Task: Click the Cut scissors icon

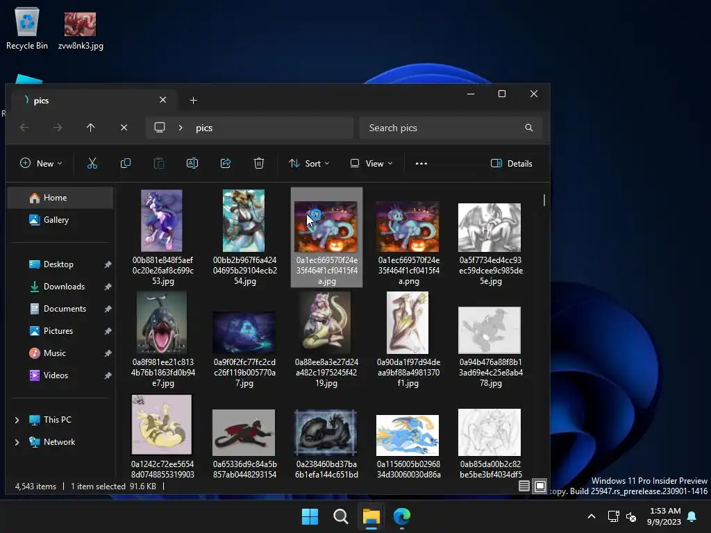Action: coord(92,163)
